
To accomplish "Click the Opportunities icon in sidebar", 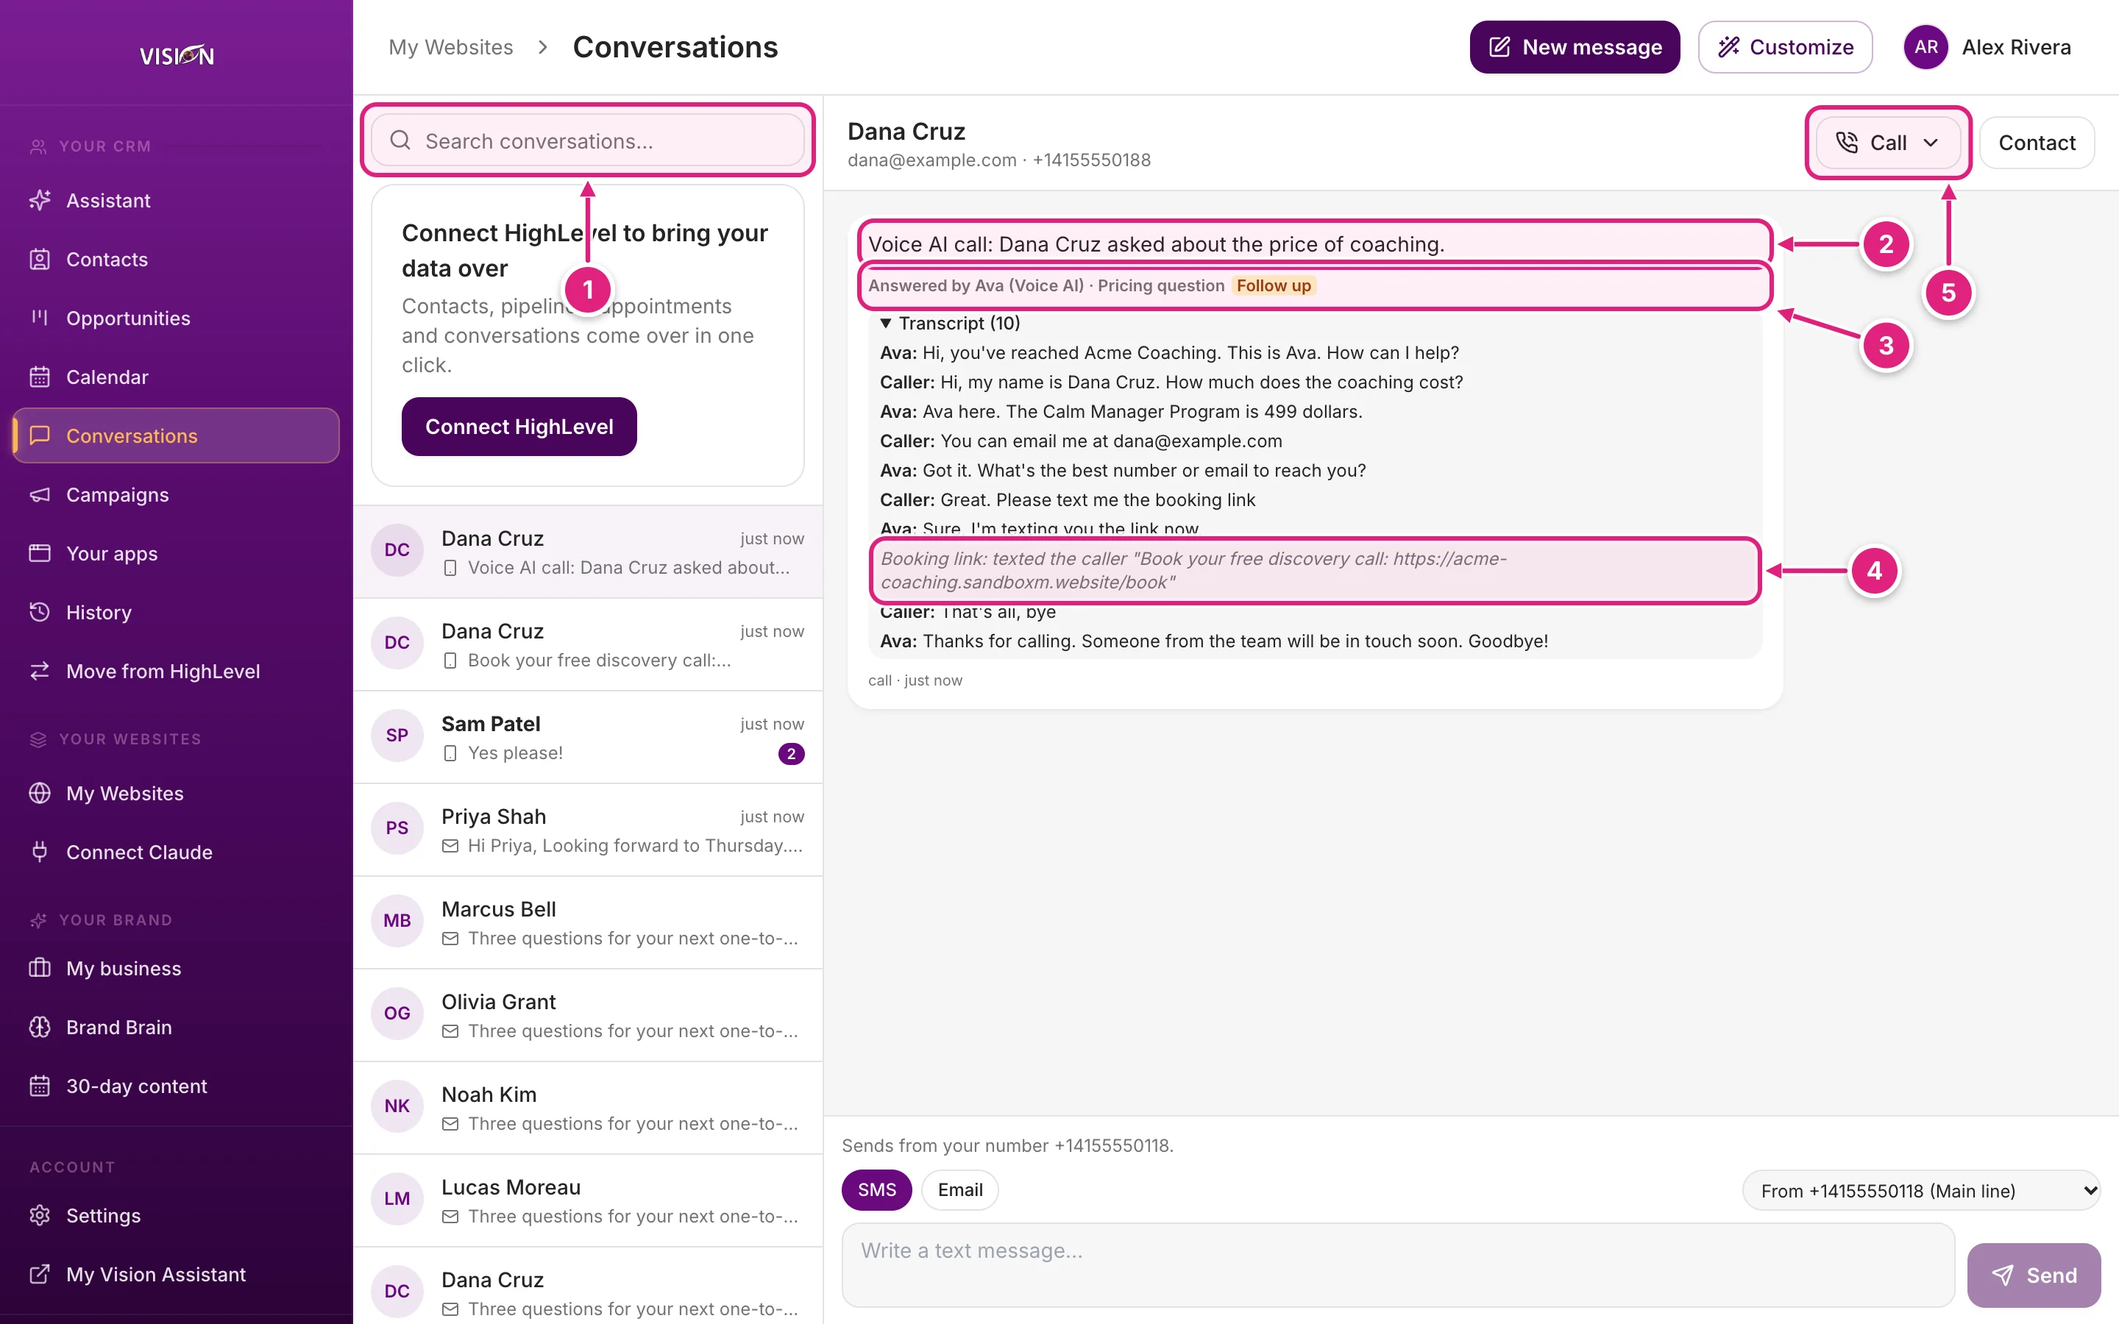I will 40,318.
